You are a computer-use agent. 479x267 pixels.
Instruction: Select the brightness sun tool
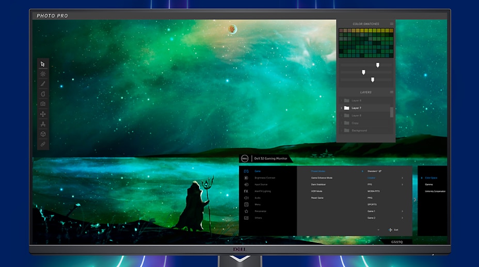pyautogui.click(x=43, y=74)
